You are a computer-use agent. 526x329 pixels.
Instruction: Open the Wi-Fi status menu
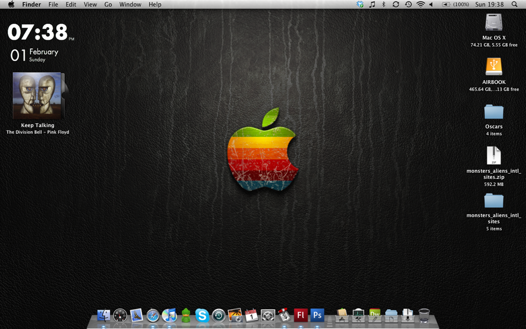point(420,4)
